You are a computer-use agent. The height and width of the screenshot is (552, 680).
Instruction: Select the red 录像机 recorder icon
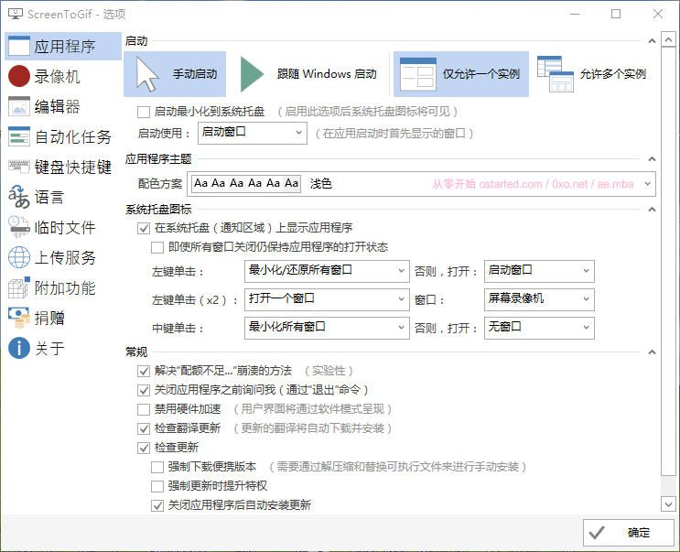pyautogui.click(x=19, y=76)
